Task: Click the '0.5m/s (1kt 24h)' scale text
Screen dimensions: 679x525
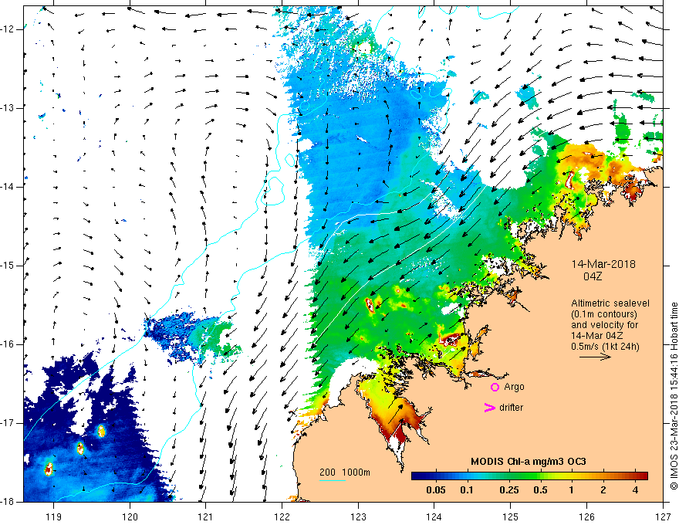Action: (605, 347)
